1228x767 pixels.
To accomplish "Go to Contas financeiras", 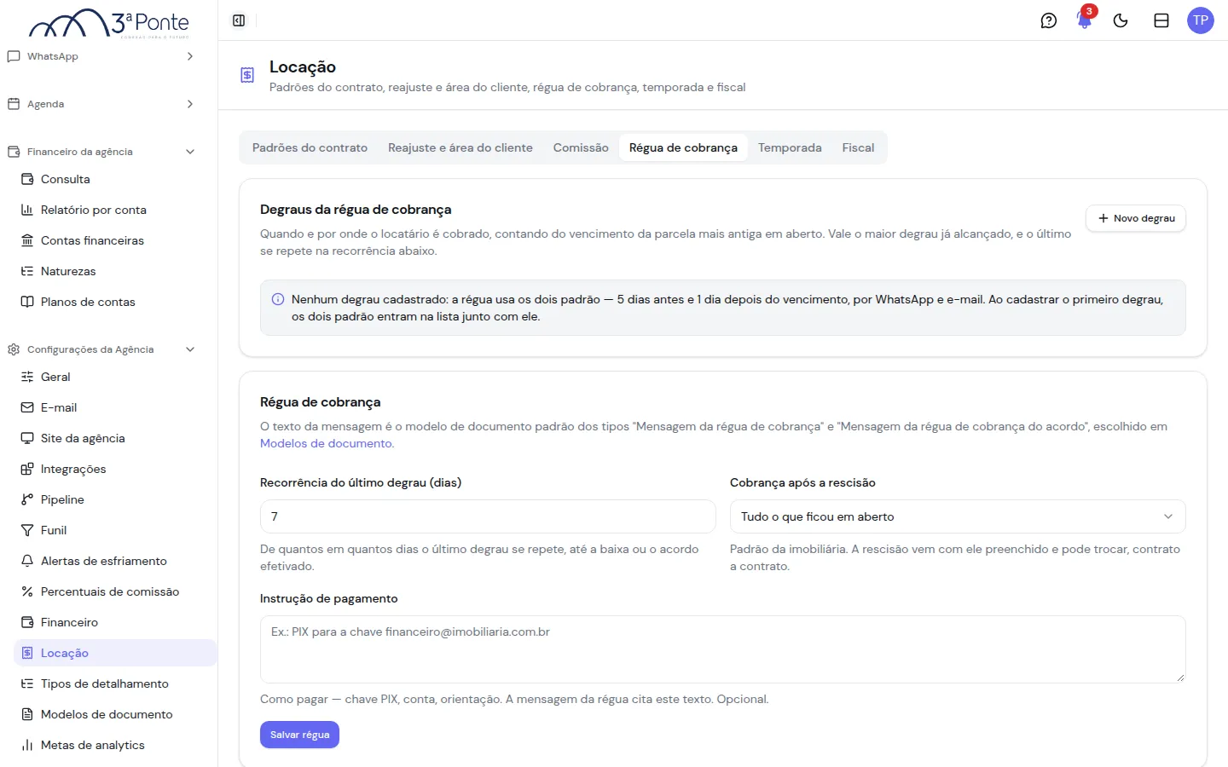I will pyautogui.click(x=116, y=240).
